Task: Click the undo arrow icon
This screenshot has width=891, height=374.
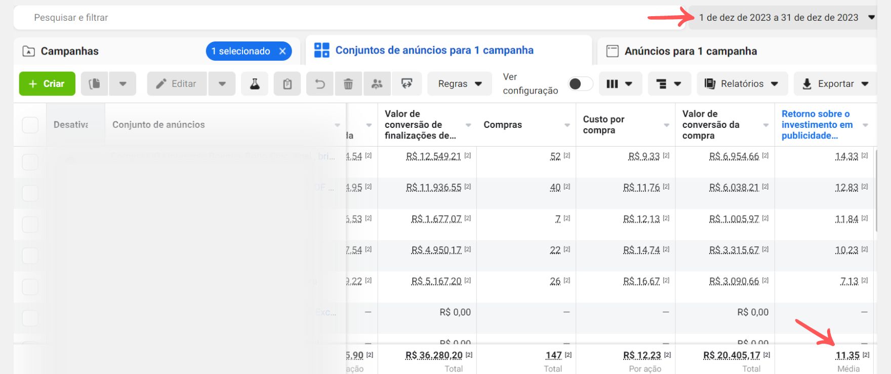Action: pos(320,84)
